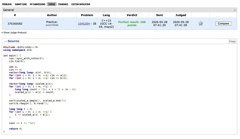Viewport: 240px width, 139px height.
Task: Open the Submit Code tab
Action: (21, 4)
